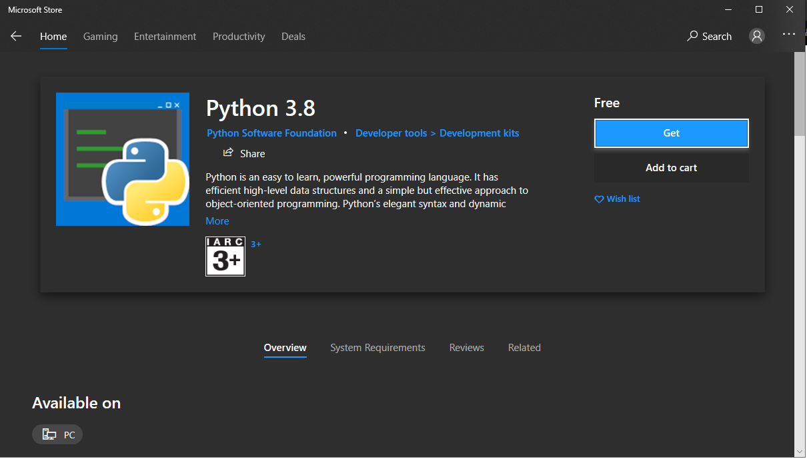This screenshot has width=807, height=459.
Task: Click the IARC 3+ rating badge
Action: pyautogui.click(x=225, y=256)
